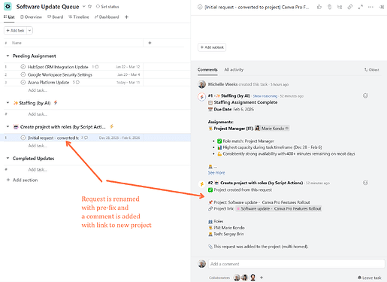
Task: Mark Initial request task complete in list
Action: click(23, 138)
